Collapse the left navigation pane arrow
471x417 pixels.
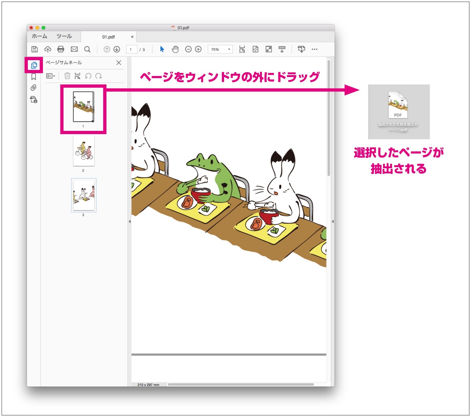(x=130, y=222)
